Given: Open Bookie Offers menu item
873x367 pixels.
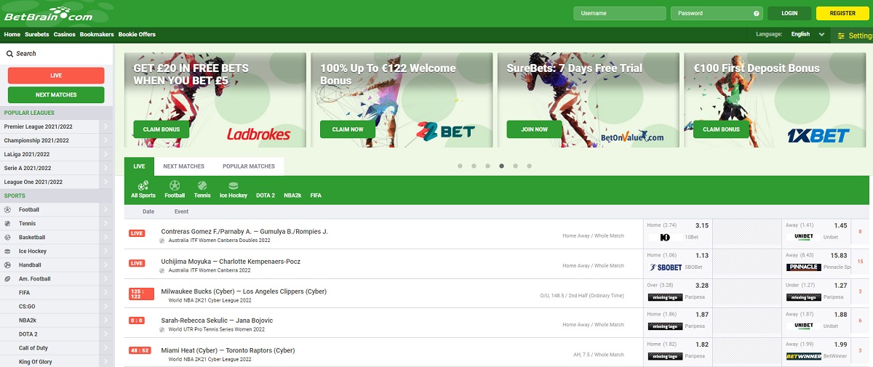Looking at the screenshot, I should [x=137, y=34].
